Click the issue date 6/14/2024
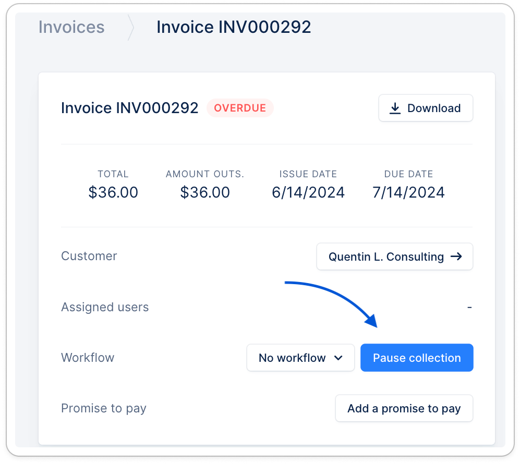Image resolution: width=520 pixels, height=464 pixels. click(x=308, y=192)
